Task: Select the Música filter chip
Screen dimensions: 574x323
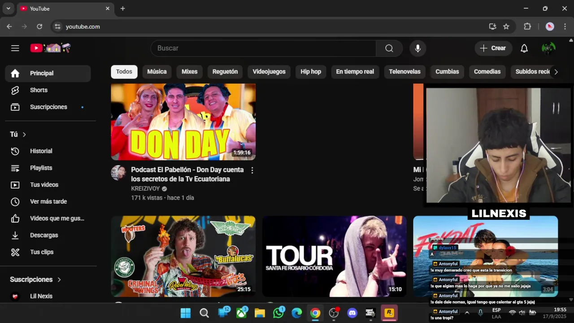Action: (157, 72)
